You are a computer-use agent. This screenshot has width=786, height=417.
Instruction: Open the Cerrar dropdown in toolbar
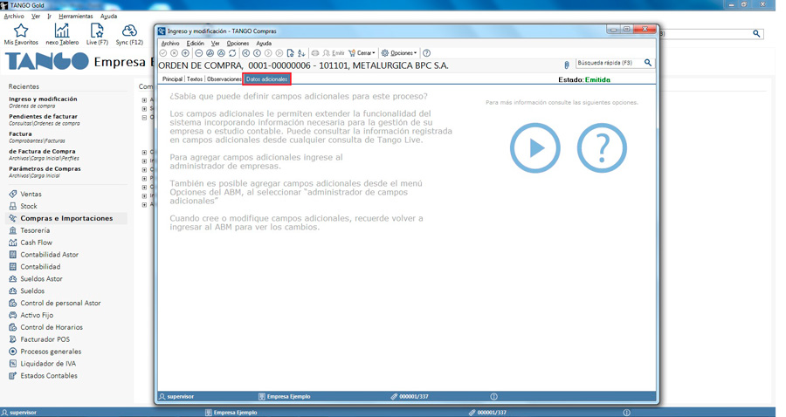pos(362,52)
